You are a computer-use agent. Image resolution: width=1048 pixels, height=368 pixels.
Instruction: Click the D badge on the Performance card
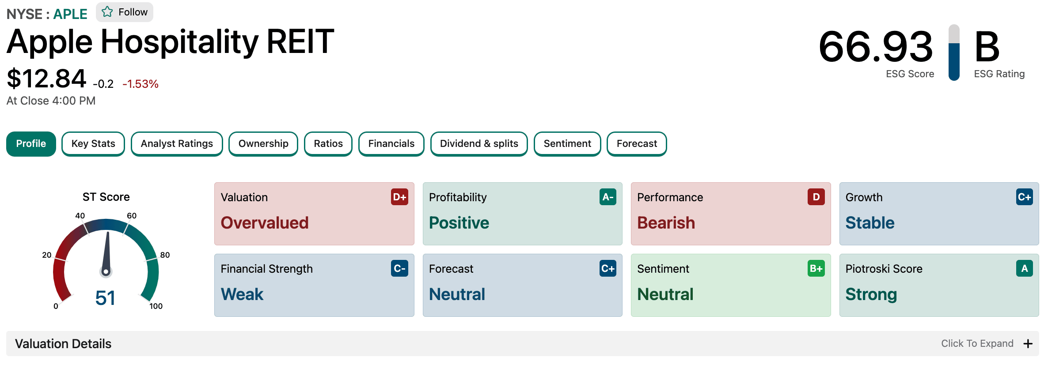pyautogui.click(x=816, y=197)
